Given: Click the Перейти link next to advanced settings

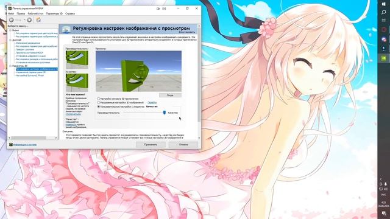Looking at the screenshot, I should 152,103.
